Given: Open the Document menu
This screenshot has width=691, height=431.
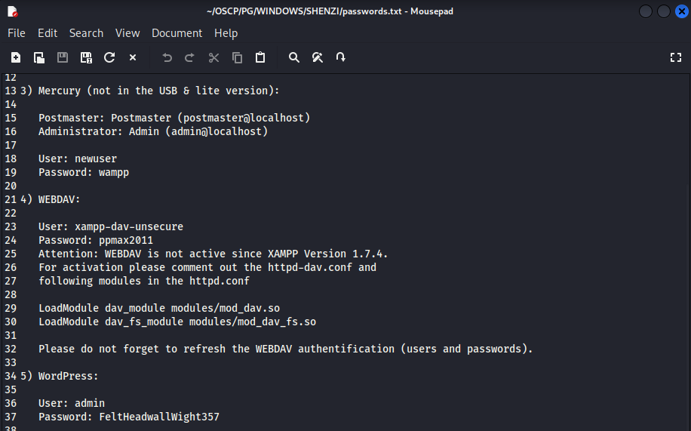Looking at the screenshot, I should click(x=177, y=33).
